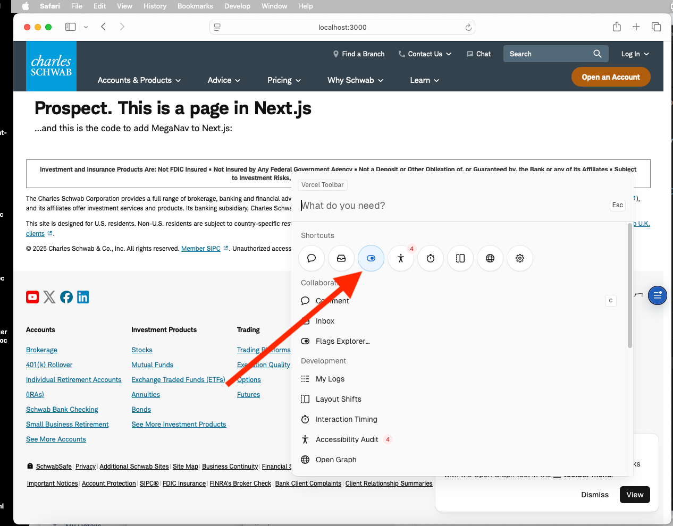Expand the Log In dropdown
This screenshot has width=673, height=526.
pyautogui.click(x=635, y=54)
